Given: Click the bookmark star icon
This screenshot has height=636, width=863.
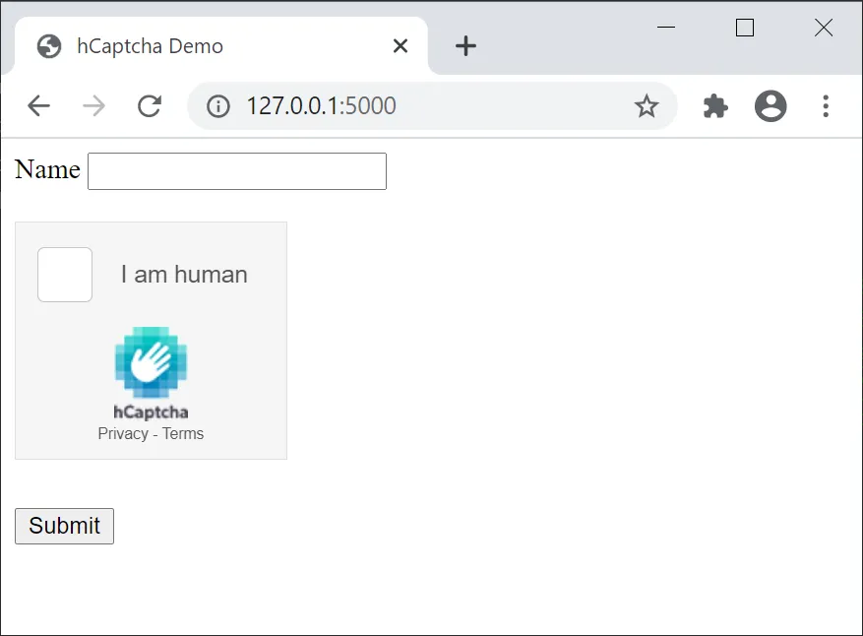Looking at the screenshot, I should [647, 105].
